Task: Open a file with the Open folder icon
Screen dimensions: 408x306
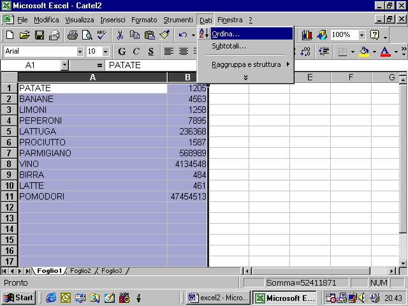Action: tap(24, 35)
